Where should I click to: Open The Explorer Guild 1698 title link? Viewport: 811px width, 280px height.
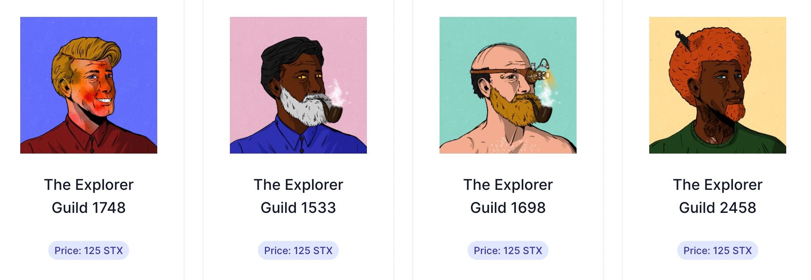pyautogui.click(x=508, y=196)
